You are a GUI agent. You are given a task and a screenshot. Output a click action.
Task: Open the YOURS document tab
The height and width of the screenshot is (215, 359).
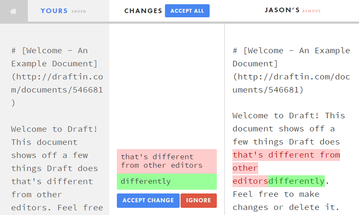pos(54,11)
